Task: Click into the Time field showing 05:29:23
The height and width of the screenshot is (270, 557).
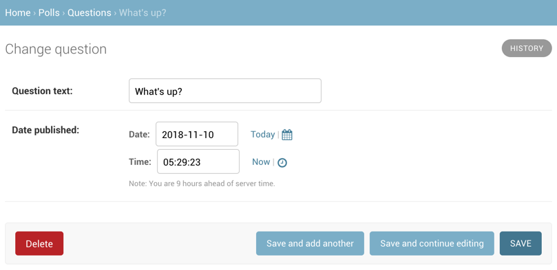Action: (x=198, y=161)
